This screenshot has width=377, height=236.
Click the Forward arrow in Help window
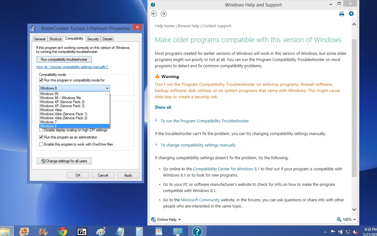[164, 14]
